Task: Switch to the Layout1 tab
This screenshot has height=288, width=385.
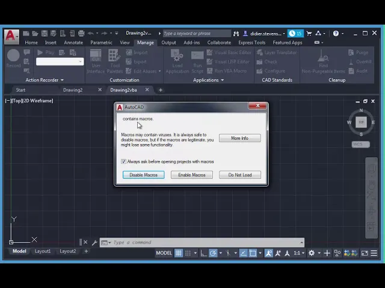Action: click(43, 251)
